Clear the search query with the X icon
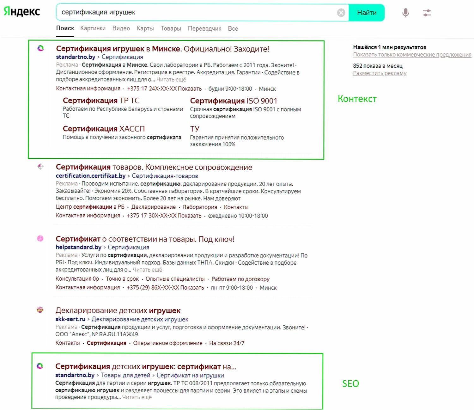The width and height of the screenshot is (474, 410). click(x=341, y=13)
